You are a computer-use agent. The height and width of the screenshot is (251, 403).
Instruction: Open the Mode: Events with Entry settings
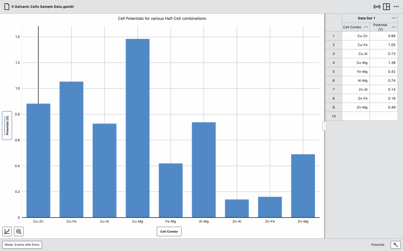(x=22, y=245)
